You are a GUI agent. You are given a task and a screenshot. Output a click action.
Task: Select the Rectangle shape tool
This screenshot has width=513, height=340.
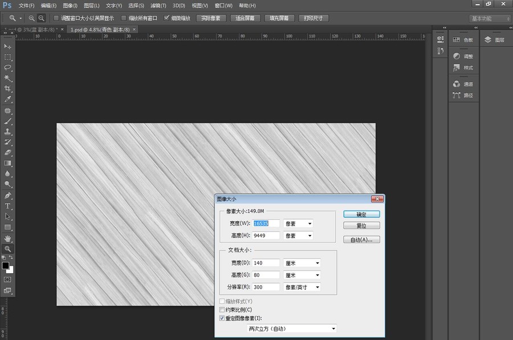coord(7,227)
